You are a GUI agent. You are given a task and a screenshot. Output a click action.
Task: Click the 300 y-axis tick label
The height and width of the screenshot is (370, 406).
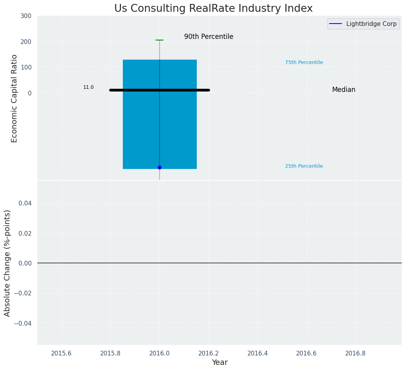pyautogui.click(x=26, y=16)
